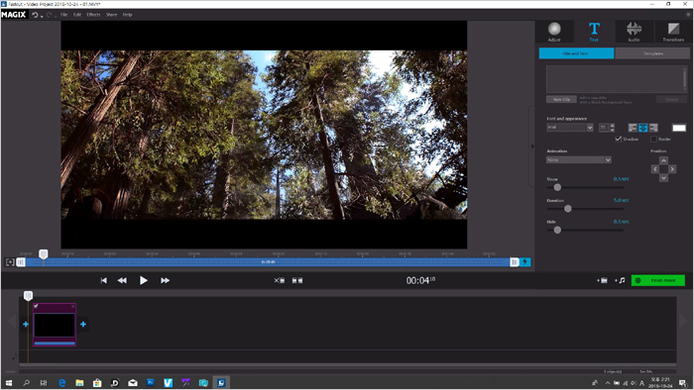Click the add music note icon
The image size is (694, 390).
(x=620, y=280)
